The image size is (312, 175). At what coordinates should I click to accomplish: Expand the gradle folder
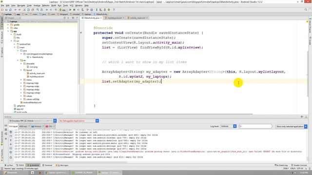coord(8,25)
